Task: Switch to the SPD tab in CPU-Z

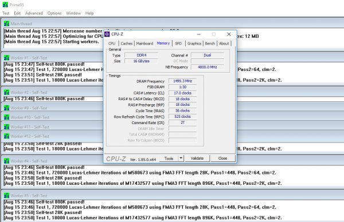Action: coord(178,43)
